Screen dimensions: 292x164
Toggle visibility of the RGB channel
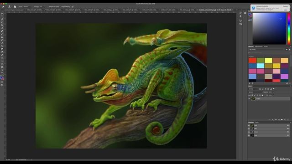click(249, 125)
